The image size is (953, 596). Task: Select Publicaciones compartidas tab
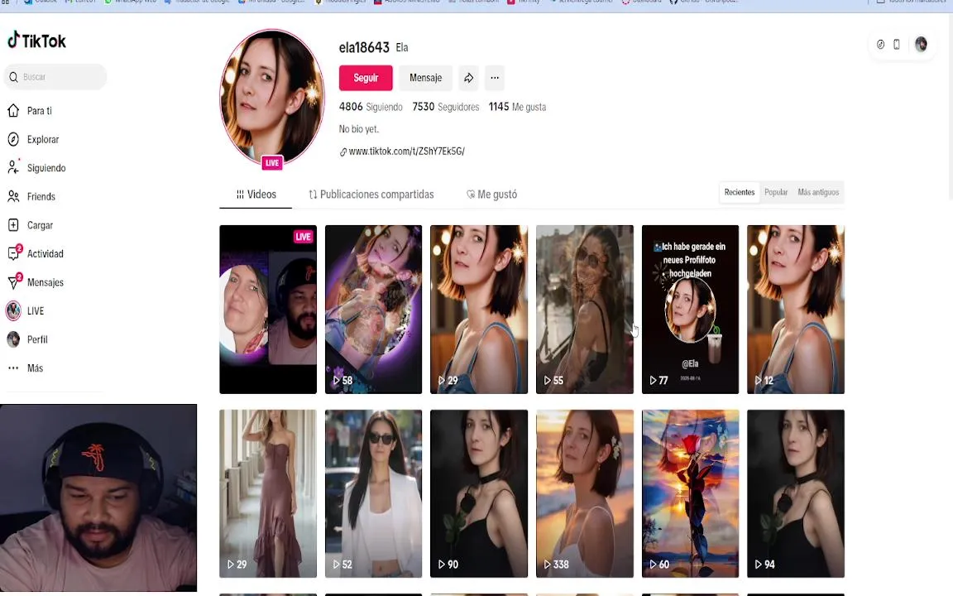tap(371, 195)
